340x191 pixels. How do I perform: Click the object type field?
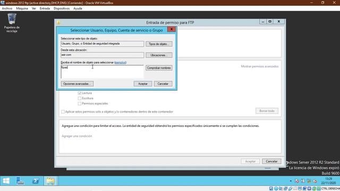[x=102, y=44]
